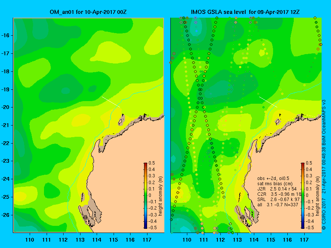Image resolution: width=331 pixels, height=248 pixels.
Task: Click the vertical CSIRO 2017 BoM OceanMAPS v3 credit
Action: [324, 165]
